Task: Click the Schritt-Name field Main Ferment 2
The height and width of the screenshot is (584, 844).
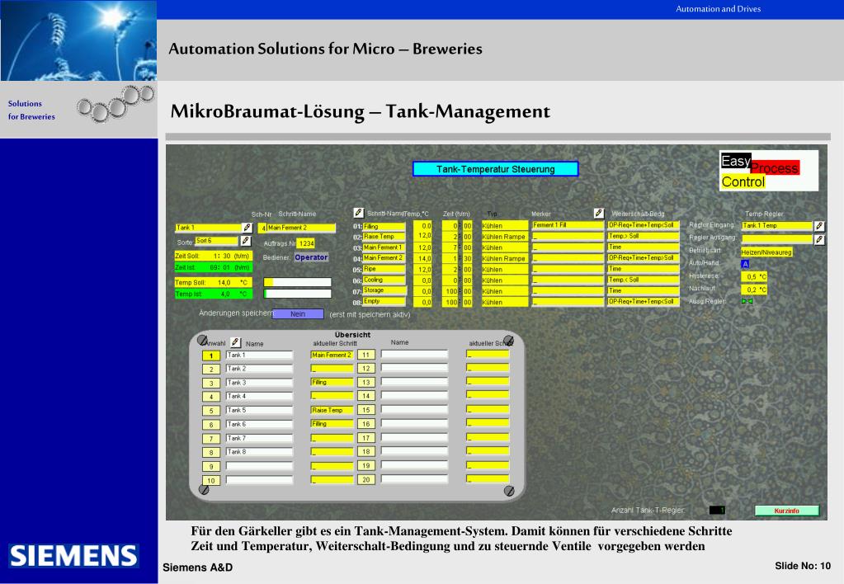Action: pyautogui.click(x=301, y=228)
